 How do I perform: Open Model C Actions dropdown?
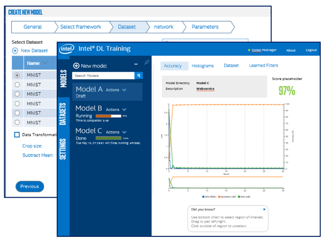pos(116,132)
